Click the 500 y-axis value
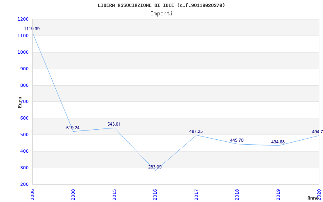 pyautogui.click(x=24, y=135)
